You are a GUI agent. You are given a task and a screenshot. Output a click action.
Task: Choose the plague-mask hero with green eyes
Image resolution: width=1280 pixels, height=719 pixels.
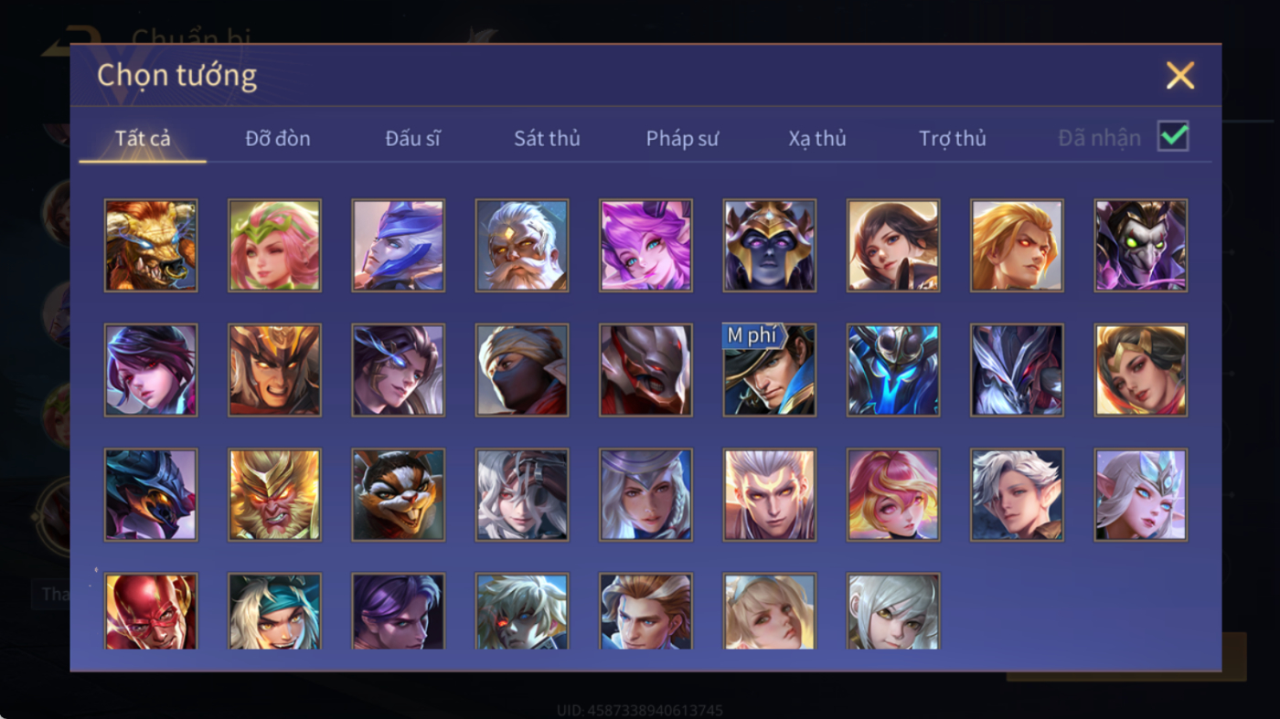click(1141, 246)
